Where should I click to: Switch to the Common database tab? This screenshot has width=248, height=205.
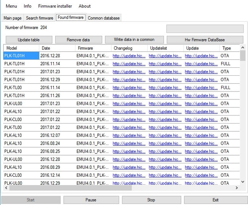coord(104,18)
